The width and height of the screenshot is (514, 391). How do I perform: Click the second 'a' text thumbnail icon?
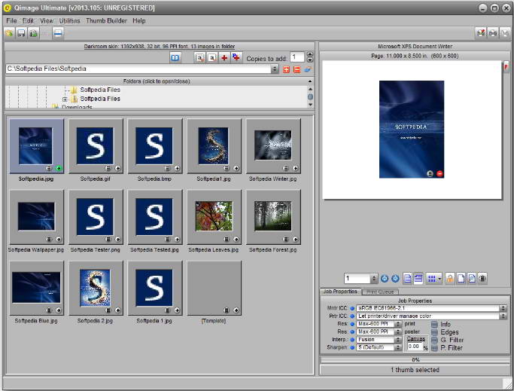pyautogui.click(x=212, y=58)
